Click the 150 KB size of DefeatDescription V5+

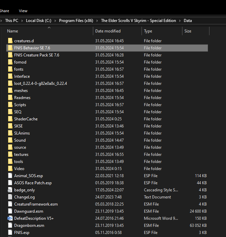click(x=201, y=218)
